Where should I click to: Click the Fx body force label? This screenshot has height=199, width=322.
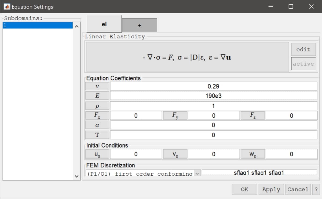pyautogui.click(x=97, y=115)
